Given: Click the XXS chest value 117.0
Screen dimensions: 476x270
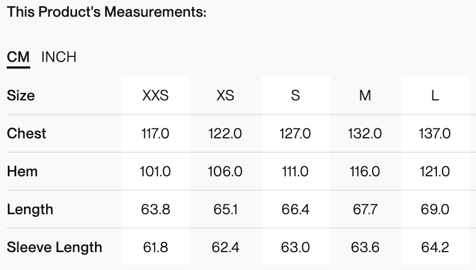Looking at the screenshot, I should [155, 133].
